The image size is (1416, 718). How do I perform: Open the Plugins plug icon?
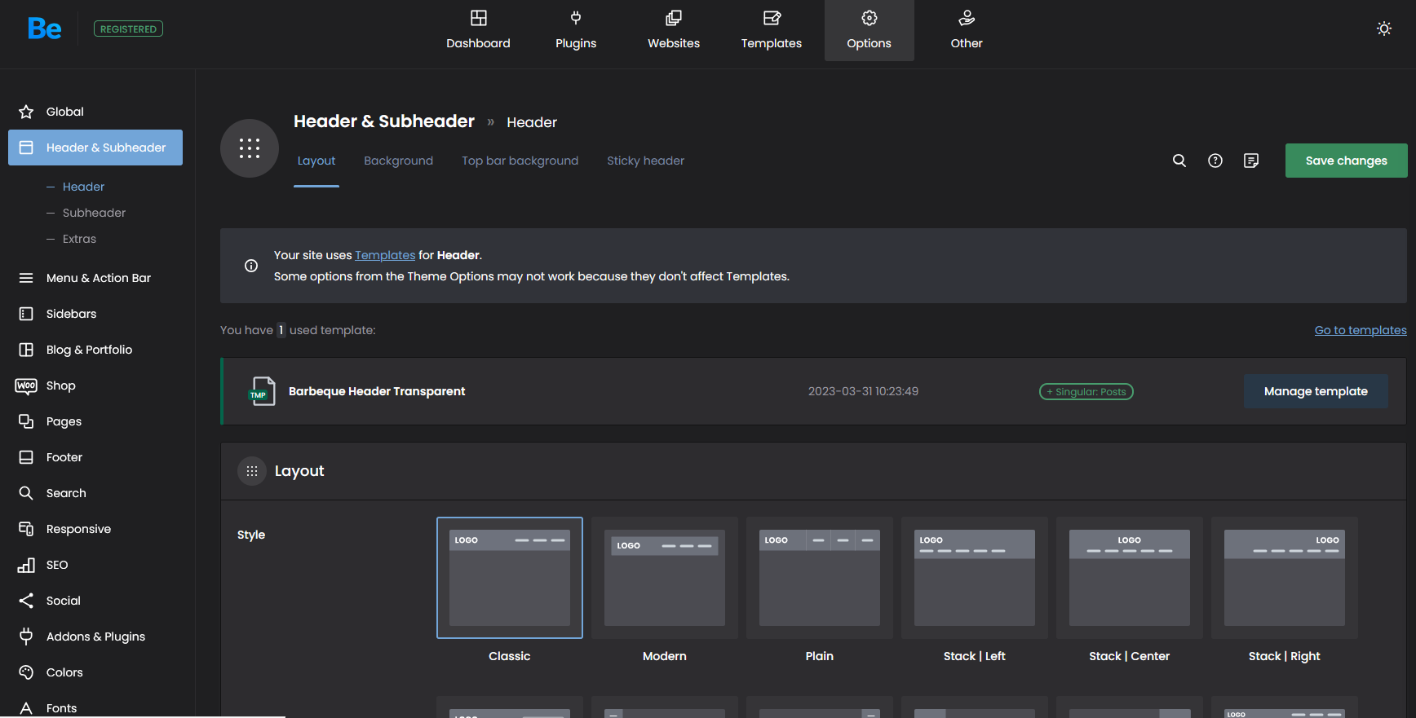[x=576, y=18]
